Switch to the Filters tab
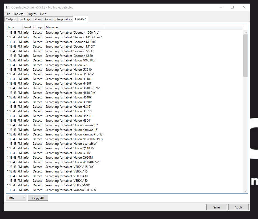Viewport: 258px width, 219px height. point(37,19)
